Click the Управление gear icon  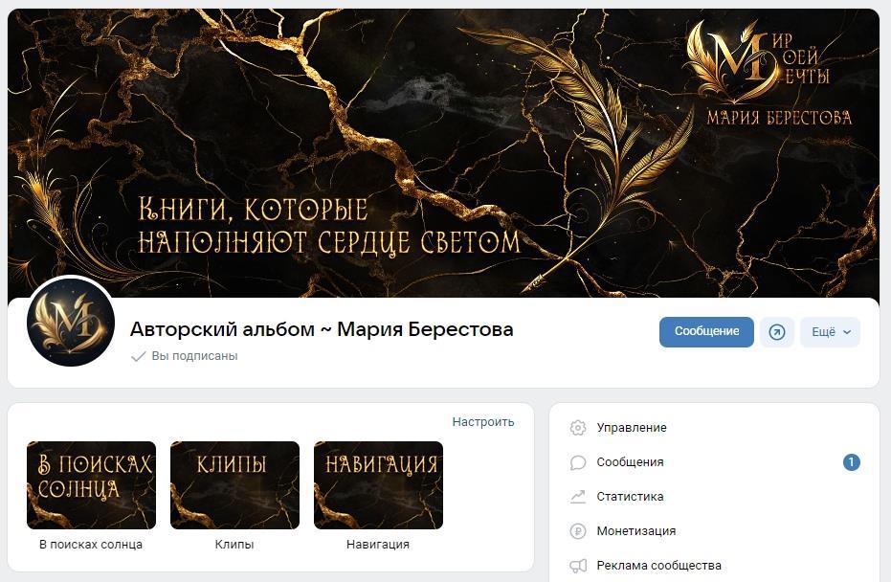(x=578, y=427)
